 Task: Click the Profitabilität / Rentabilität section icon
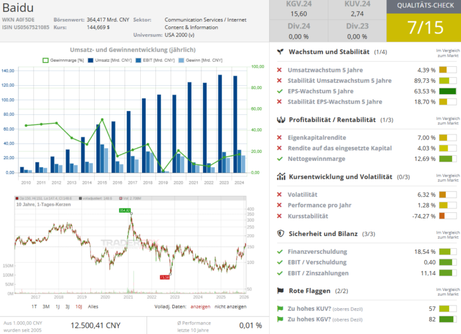281,120
